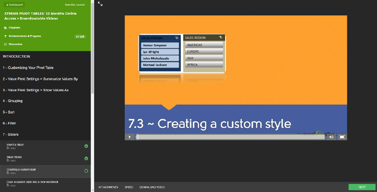Viewport: 377px width, 192px height.
Task: Select the Creating a custom style lesson
Action: pyautogui.click(x=46, y=171)
